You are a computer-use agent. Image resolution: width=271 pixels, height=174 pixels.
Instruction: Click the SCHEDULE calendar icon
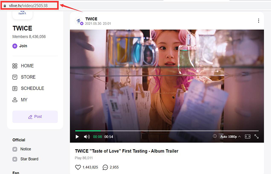pyautogui.click(x=15, y=89)
